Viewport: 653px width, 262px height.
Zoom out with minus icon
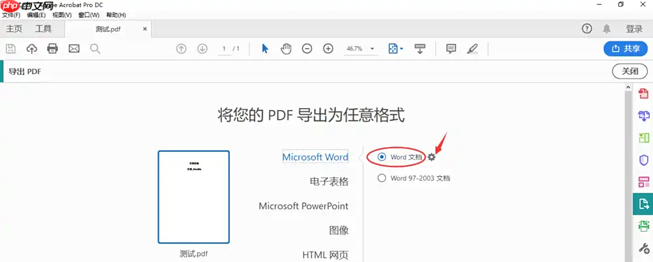(307, 48)
